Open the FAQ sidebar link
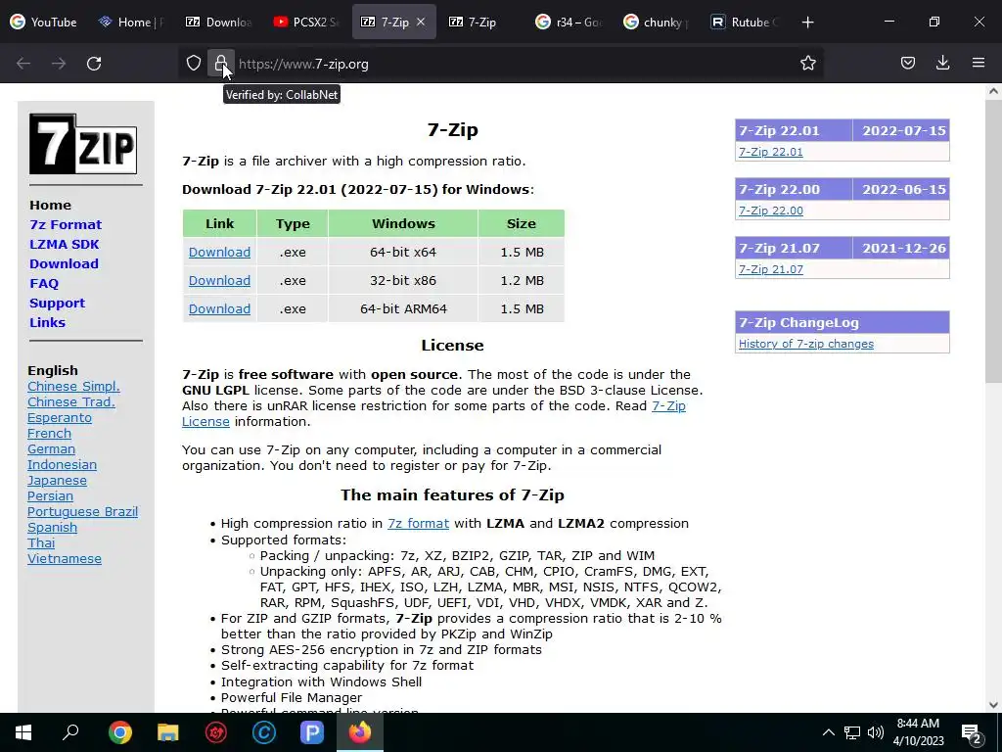The width and height of the screenshot is (1002, 752). [x=44, y=283]
